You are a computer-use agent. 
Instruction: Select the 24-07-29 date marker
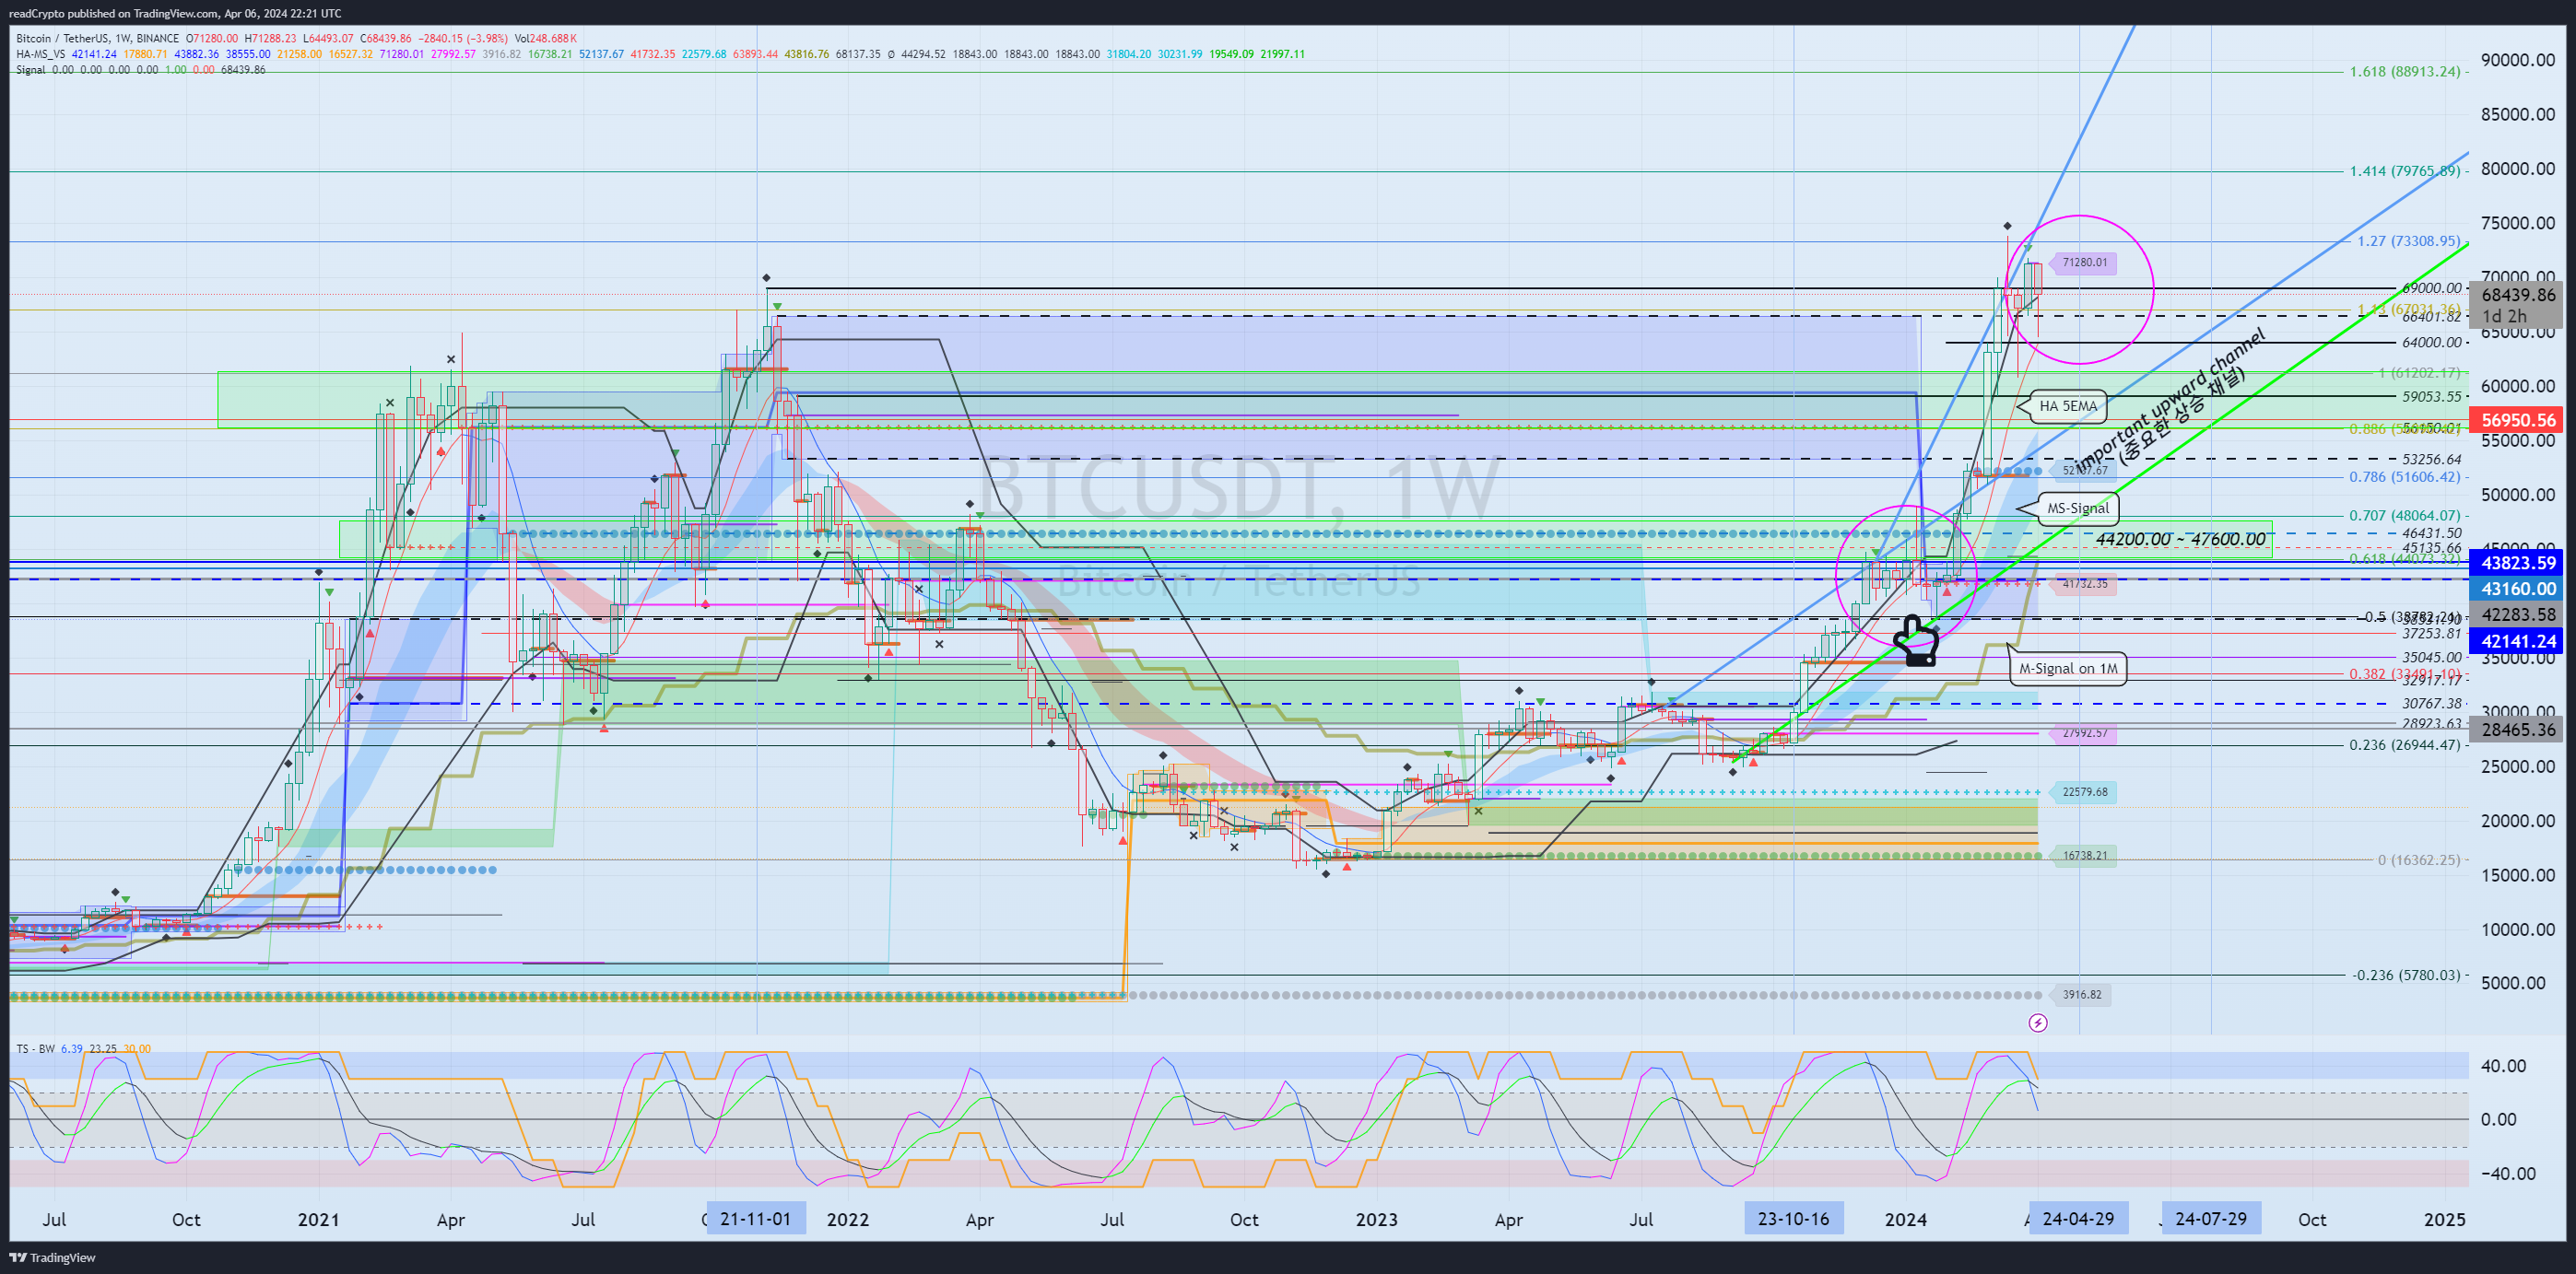[2210, 1219]
